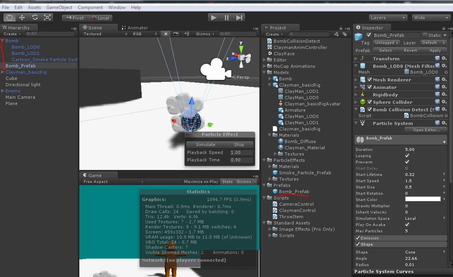The width and height of the screenshot is (453, 277).
Task: Collapse the Models folder in the Project panel
Action: (x=264, y=72)
